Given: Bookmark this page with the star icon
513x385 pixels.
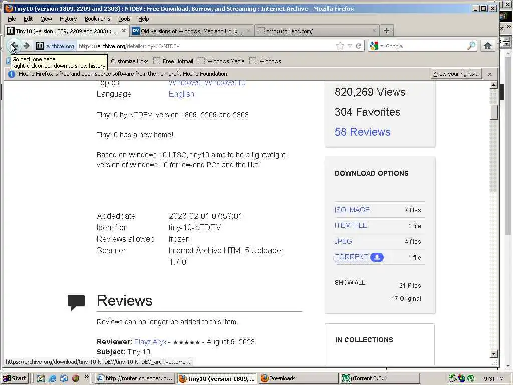Looking at the screenshot, I should pos(340,46).
